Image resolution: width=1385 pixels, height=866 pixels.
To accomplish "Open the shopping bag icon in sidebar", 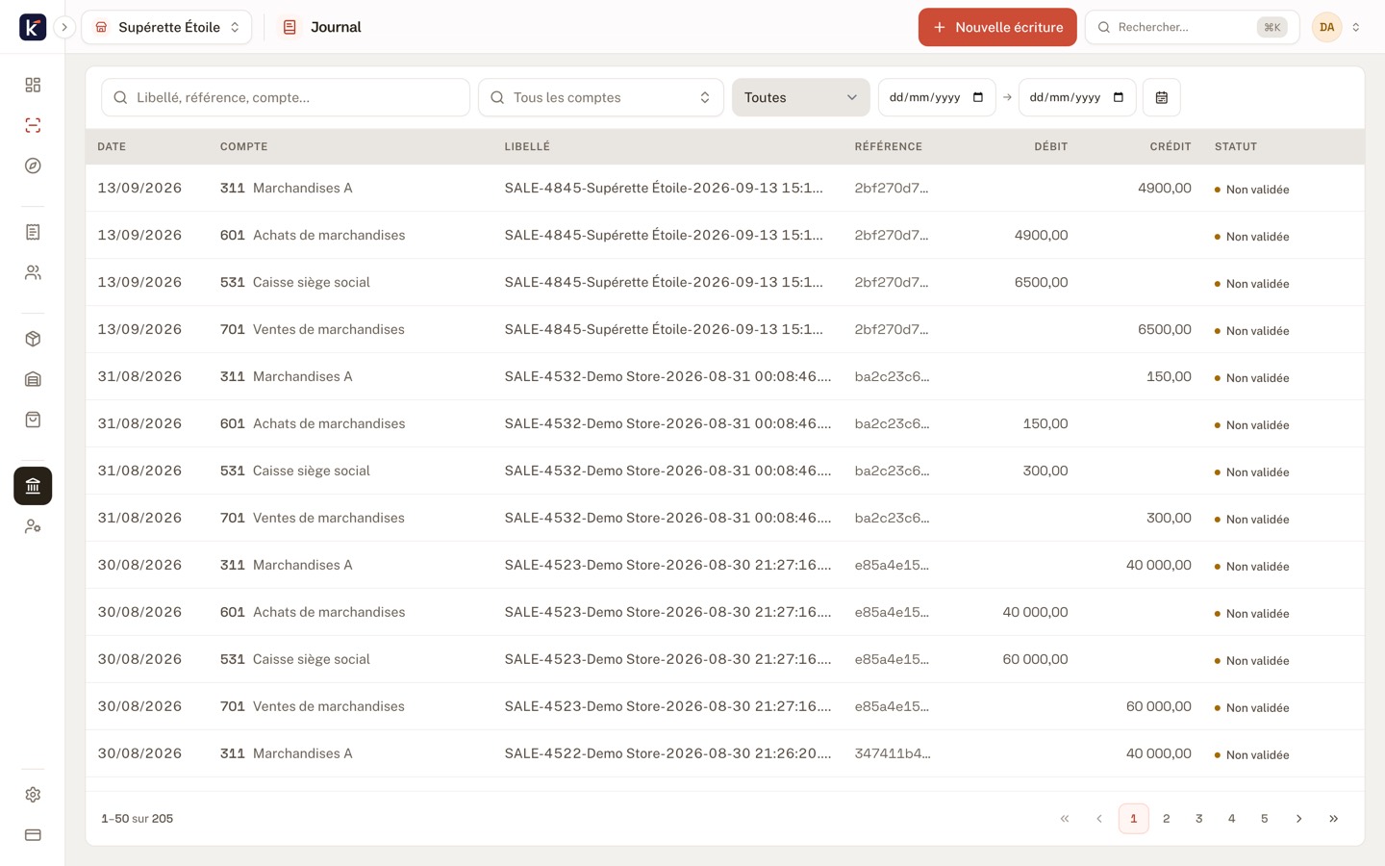I will point(33,420).
